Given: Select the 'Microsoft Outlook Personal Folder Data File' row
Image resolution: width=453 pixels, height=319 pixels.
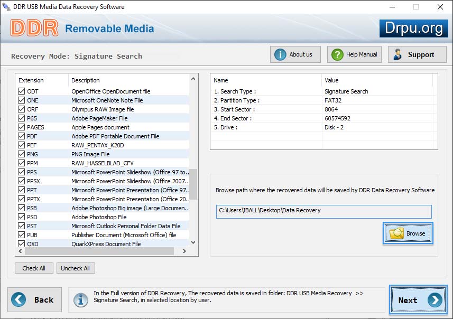Looking at the screenshot, I should point(102,226).
